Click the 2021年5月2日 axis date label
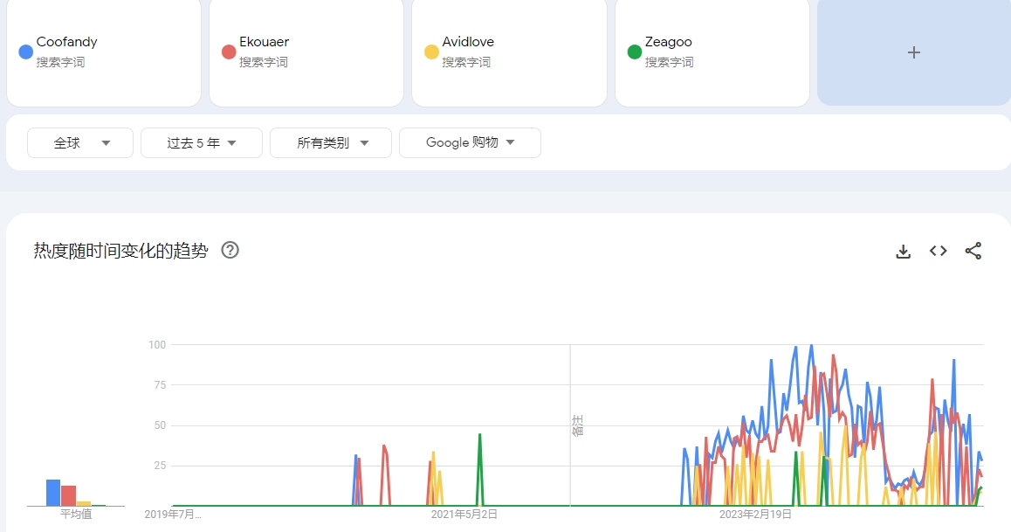 [464, 515]
